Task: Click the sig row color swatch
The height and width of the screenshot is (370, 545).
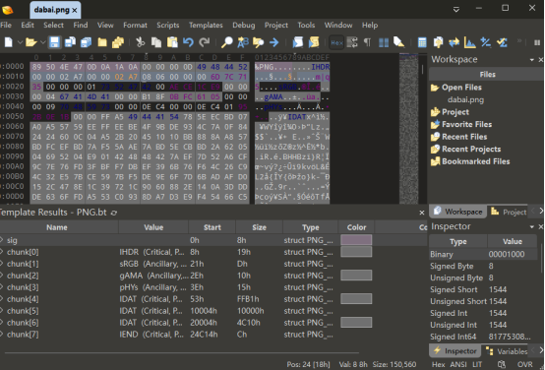Action: click(356, 240)
